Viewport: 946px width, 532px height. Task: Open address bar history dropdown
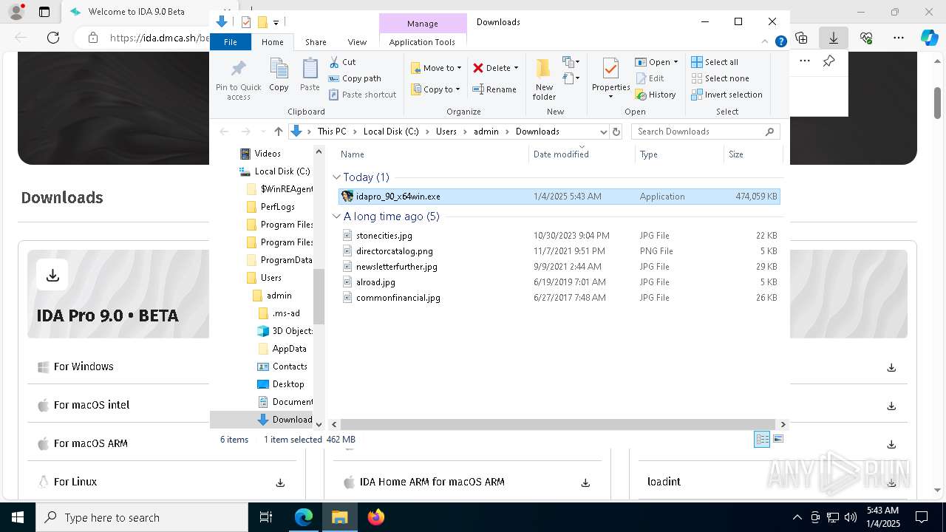(603, 132)
